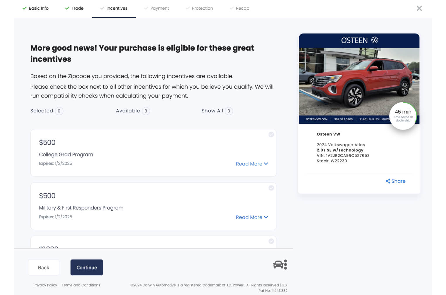Screen dimensions: 446x295
Task: Expand Read More for College Grad Program
Action: (x=252, y=164)
